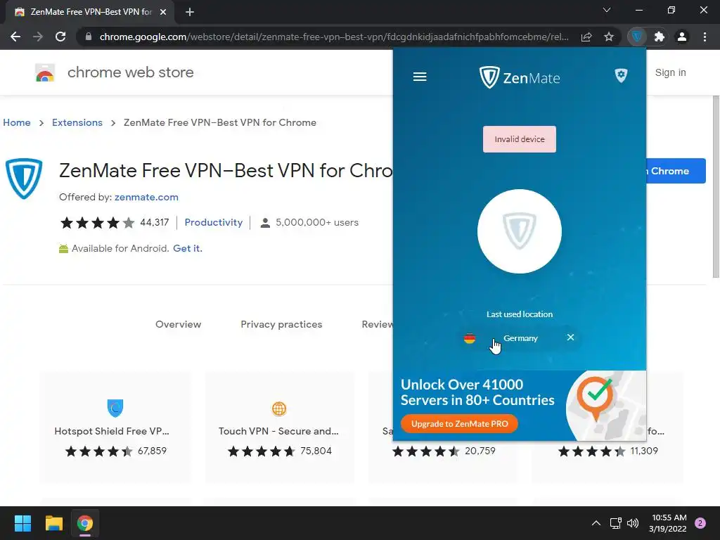Click chrome web store title text
Screen dimensions: 720x540
[x=130, y=72]
